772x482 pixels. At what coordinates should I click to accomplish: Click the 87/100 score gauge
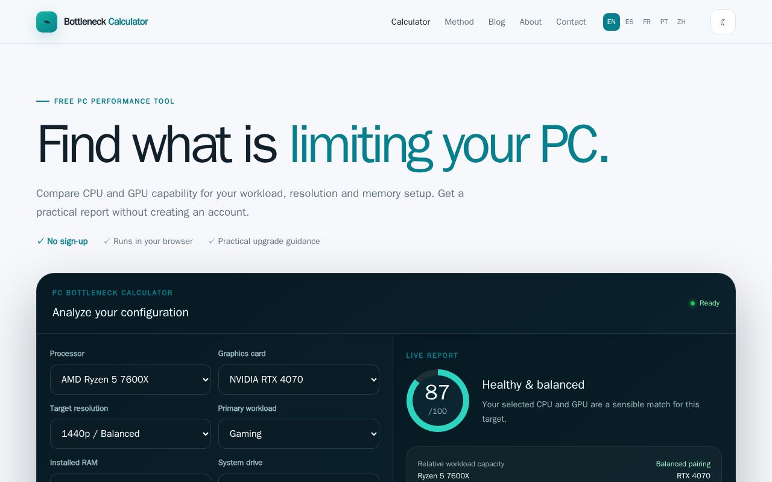438,401
